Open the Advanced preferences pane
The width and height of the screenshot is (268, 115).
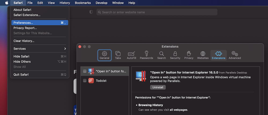235,55
